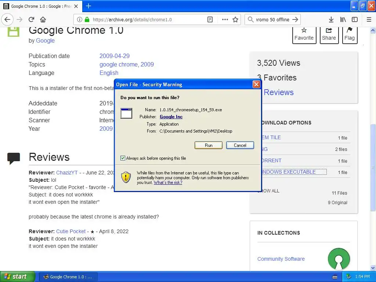The image size is (376, 282).
Task: Click the tray icon next to clock
Action: (x=349, y=277)
